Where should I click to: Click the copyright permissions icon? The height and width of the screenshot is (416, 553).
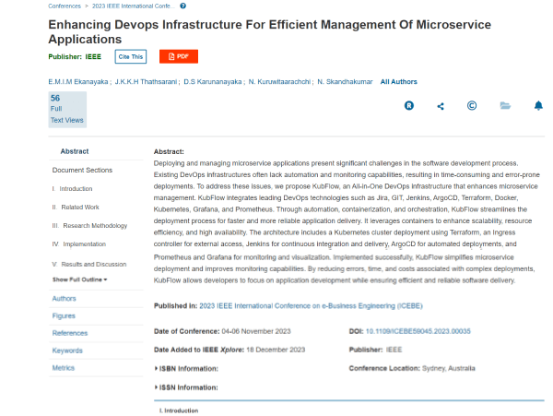click(x=472, y=106)
